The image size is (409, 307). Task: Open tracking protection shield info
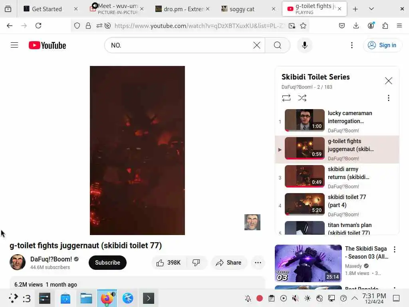[77, 26]
